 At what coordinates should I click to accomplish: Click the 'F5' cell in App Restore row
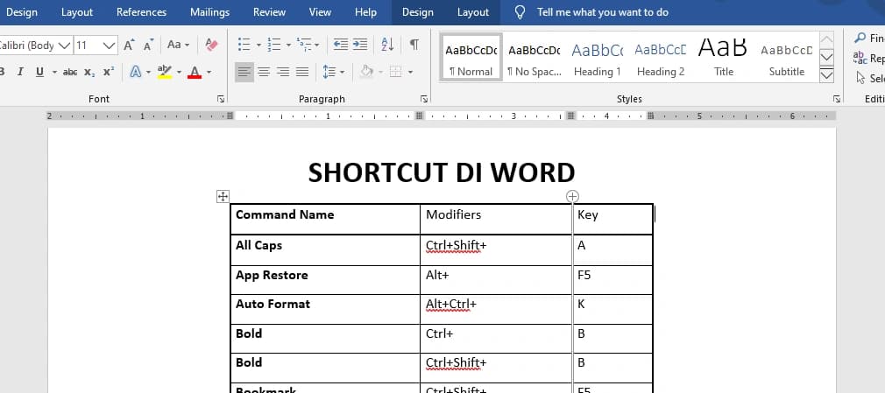point(613,280)
